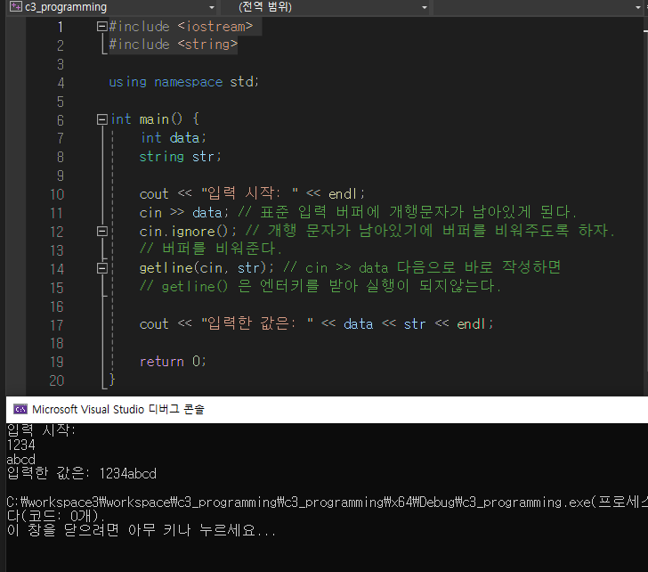Image resolution: width=648 pixels, height=572 pixels.
Task: Click line number 11 in the gutter
Action: pos(57,213)
